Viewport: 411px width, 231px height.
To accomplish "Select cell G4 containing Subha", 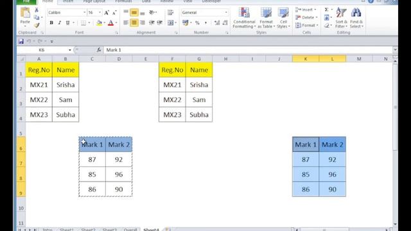I will pos(199,115).
